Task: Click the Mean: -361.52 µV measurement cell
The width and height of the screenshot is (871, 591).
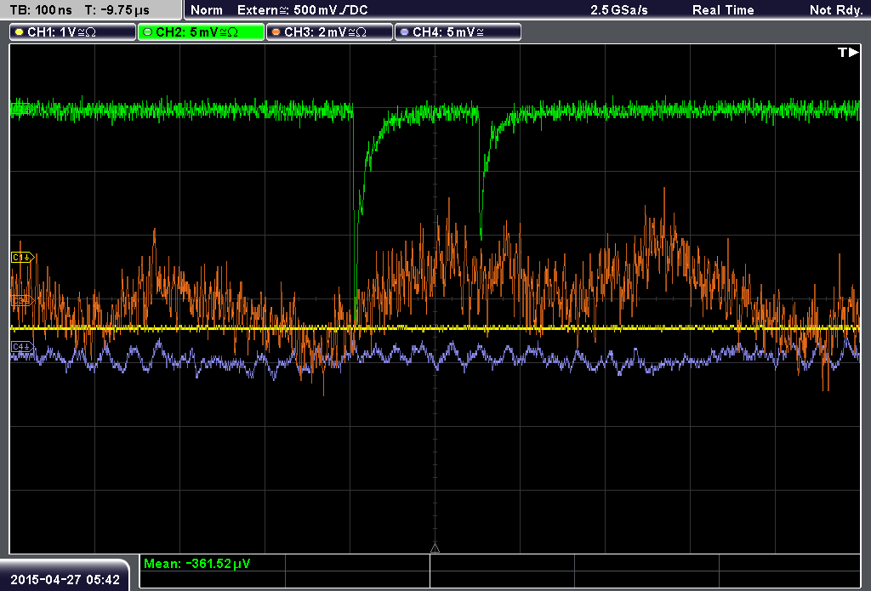Action: [212, 563]
